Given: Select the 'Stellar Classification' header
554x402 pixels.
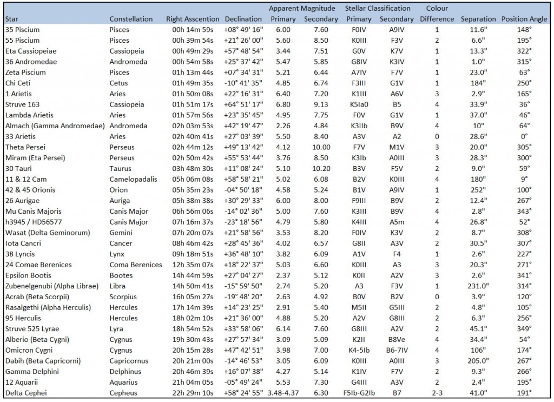Looking at the screenshot, I should coord(378,9).
